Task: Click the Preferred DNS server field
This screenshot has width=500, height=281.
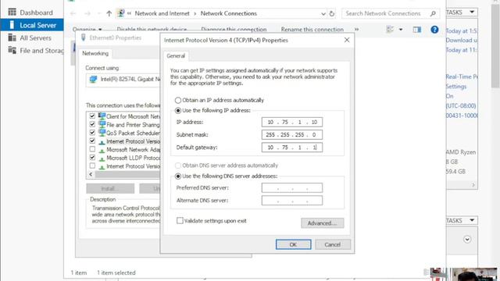Action: click(291, 187)
